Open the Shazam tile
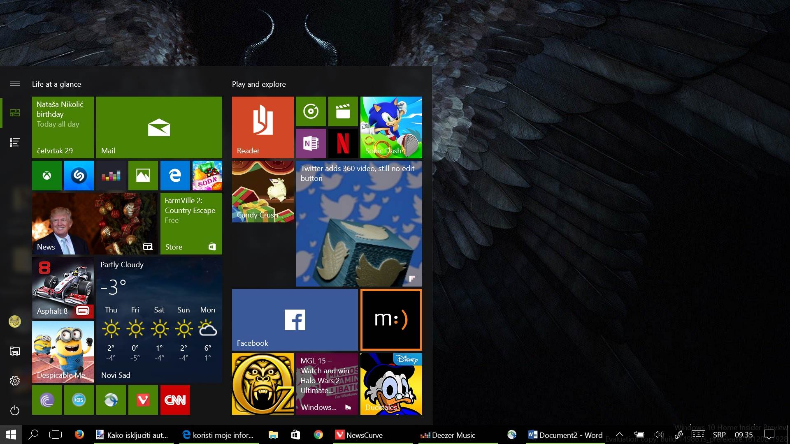This screenshot has width=790, height=444. (79, 176)
